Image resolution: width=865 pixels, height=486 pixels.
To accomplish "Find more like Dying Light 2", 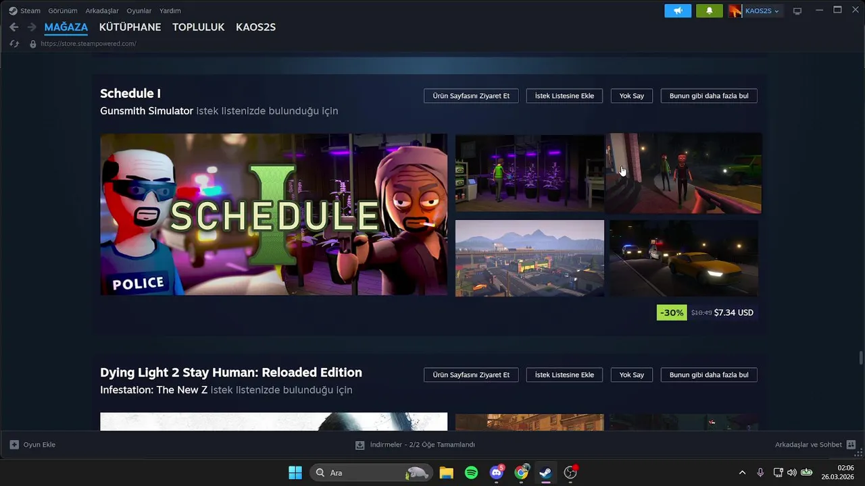I will coord(709,375).
